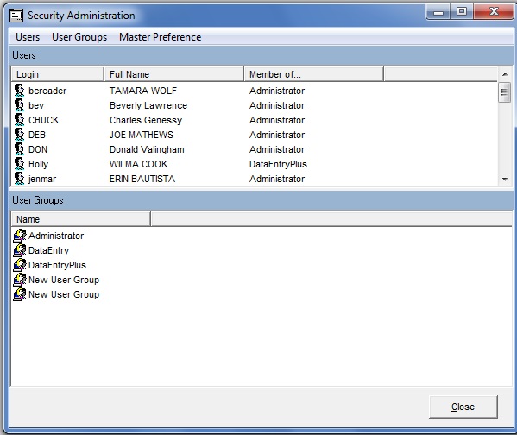Select the jenmar user icon
Image resolution: width=517 pixels, height=435 pixels.
(x=20, y=179)
